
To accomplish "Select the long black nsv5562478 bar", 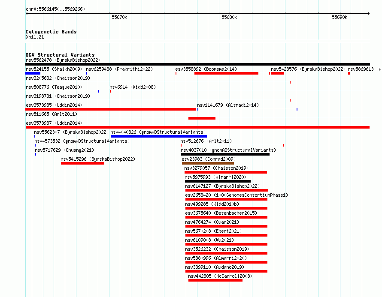I will pyautogui.click(x=197, y=64).
